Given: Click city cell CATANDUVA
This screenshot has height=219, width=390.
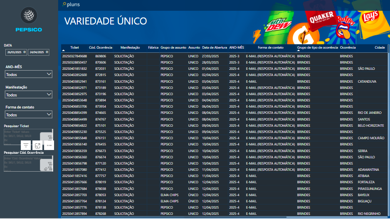Looking at the screenshot, I should pyautogui.click(x=367, y=81).
